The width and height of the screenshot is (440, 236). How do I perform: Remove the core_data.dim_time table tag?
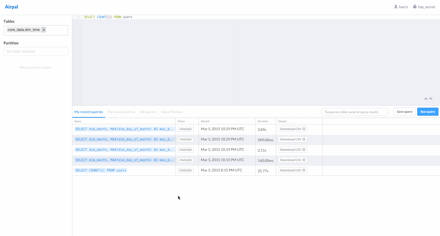[44, 30]
